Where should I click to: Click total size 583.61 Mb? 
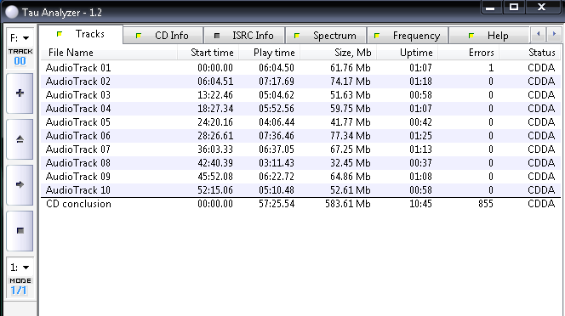pyautogui.click(x=348, y=204)
